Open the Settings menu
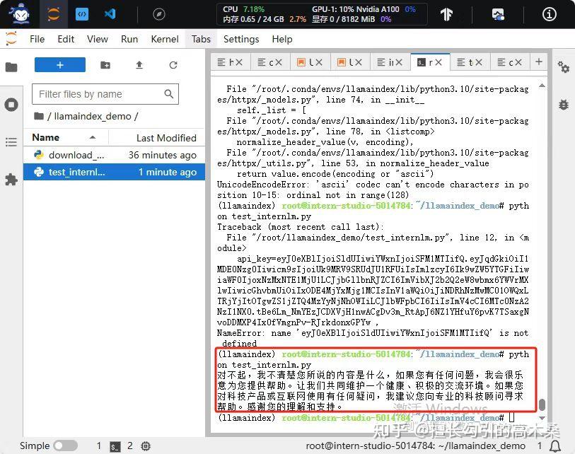575x454 pixels. pyautogui.click(x=241, y=39)
